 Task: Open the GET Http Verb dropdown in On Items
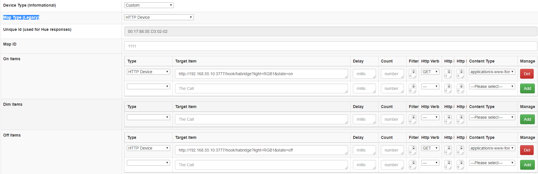[430, 72]
